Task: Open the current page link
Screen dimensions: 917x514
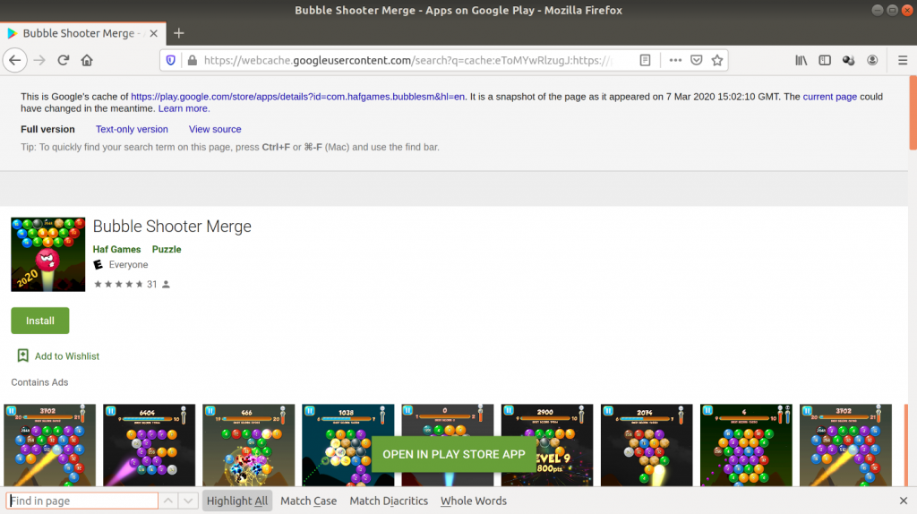Action: coord(829,97)
